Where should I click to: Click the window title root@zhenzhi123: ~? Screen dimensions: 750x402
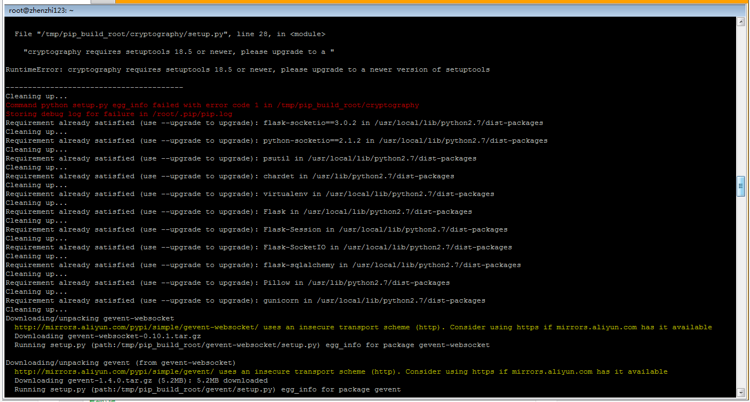coord(41,11)
